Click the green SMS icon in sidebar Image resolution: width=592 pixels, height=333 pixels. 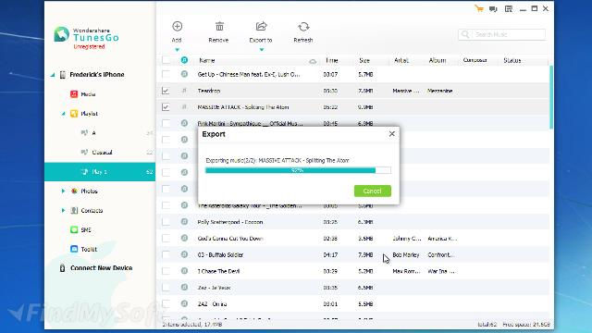click(x=74, y=229)
